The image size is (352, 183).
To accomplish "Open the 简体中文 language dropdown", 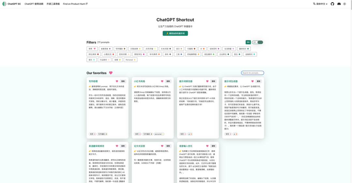I will pos(320,4).
